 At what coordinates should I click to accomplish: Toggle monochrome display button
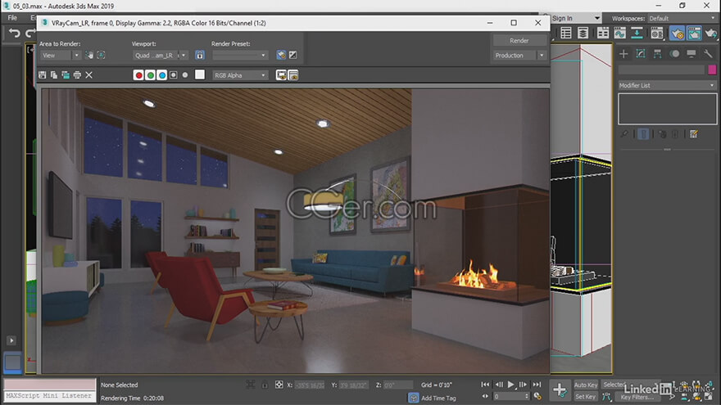coord(185,74)
